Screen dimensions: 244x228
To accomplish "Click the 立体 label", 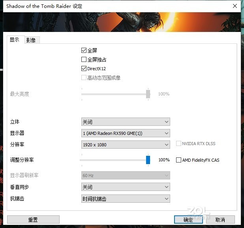I will [15, 121].
